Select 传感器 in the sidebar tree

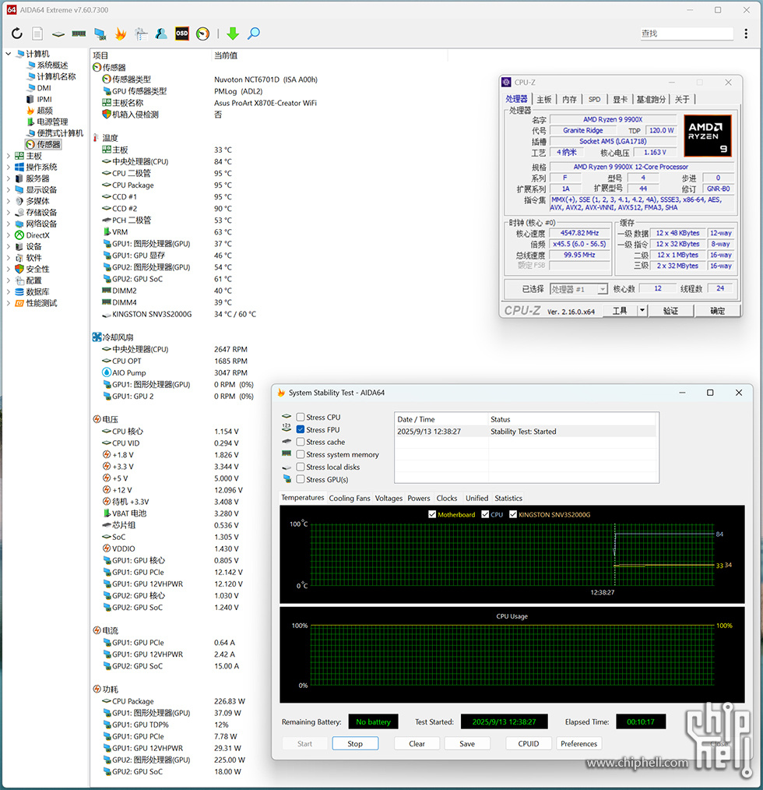(48, 145)
